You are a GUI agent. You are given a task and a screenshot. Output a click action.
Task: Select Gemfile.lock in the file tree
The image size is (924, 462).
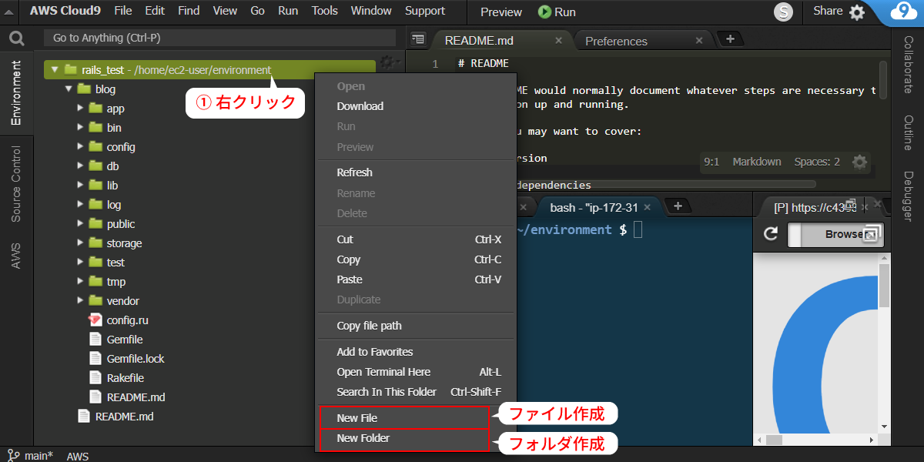click(127, 359)
